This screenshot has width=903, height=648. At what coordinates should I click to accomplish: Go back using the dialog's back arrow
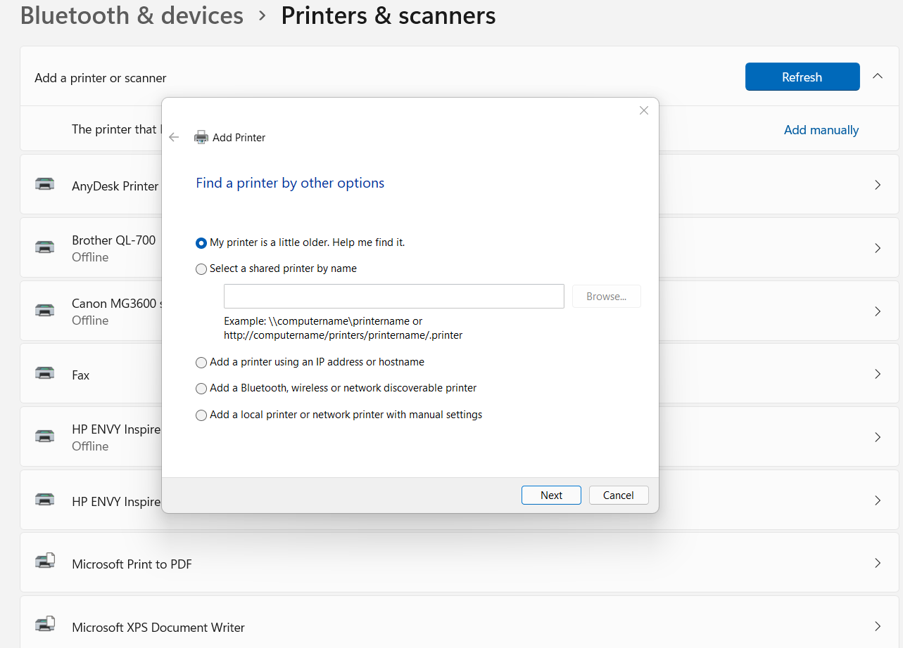tap(175, 138)
